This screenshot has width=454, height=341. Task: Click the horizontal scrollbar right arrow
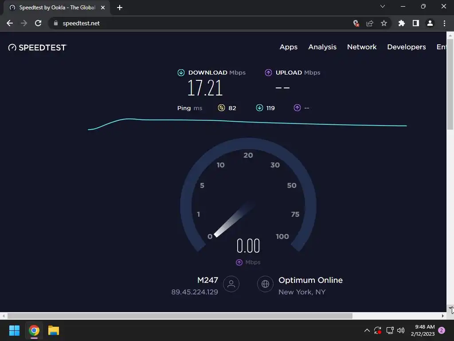(x=443, y=316)
